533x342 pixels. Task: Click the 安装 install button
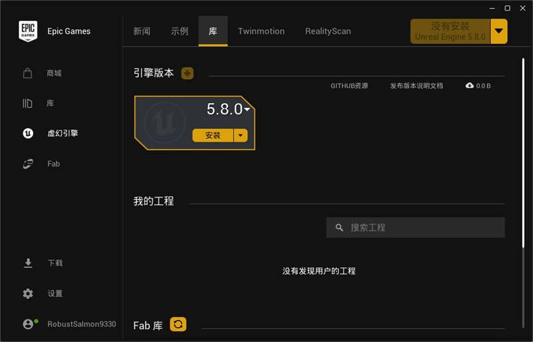[213, 135]
